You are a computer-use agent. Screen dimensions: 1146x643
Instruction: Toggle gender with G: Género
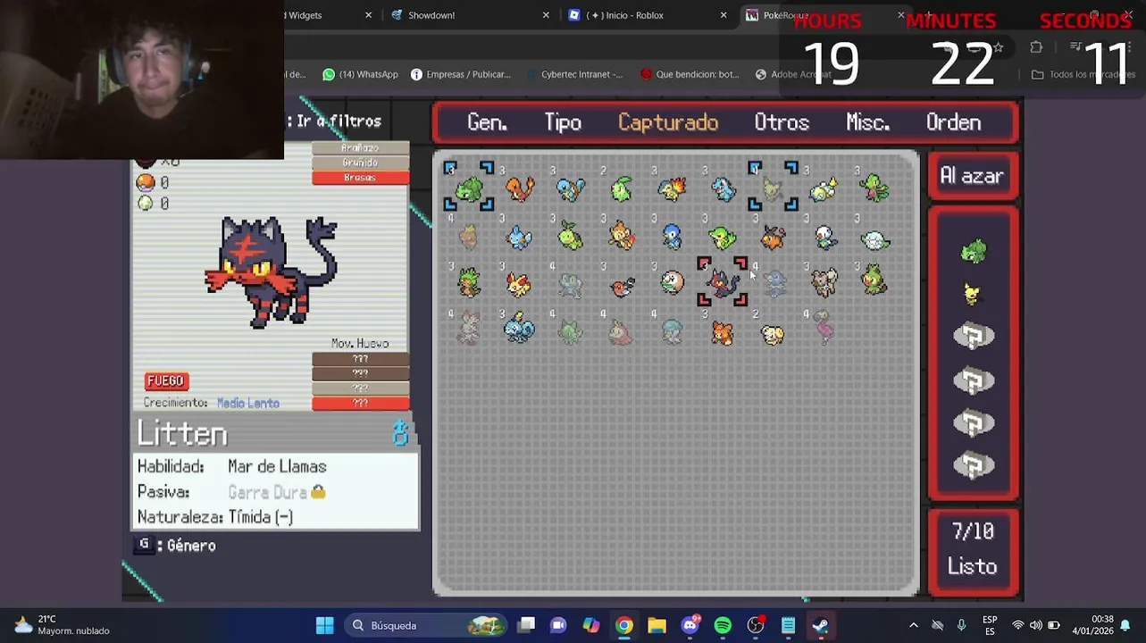(x=177, y=545)
